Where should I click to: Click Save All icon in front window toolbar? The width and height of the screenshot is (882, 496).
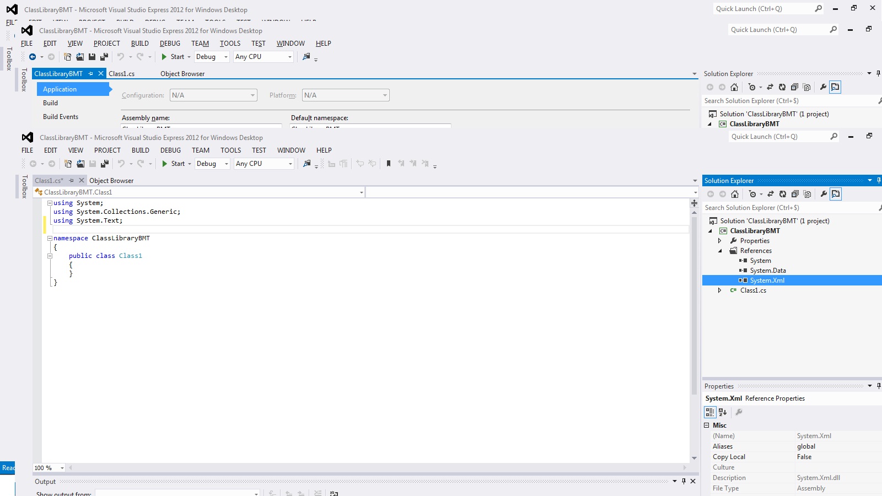(104, 164)
